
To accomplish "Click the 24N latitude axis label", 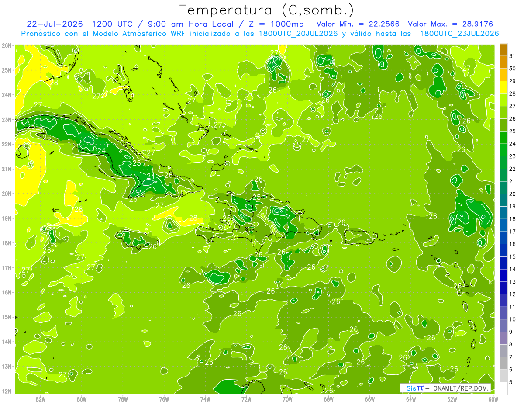I will coord(7,95).
